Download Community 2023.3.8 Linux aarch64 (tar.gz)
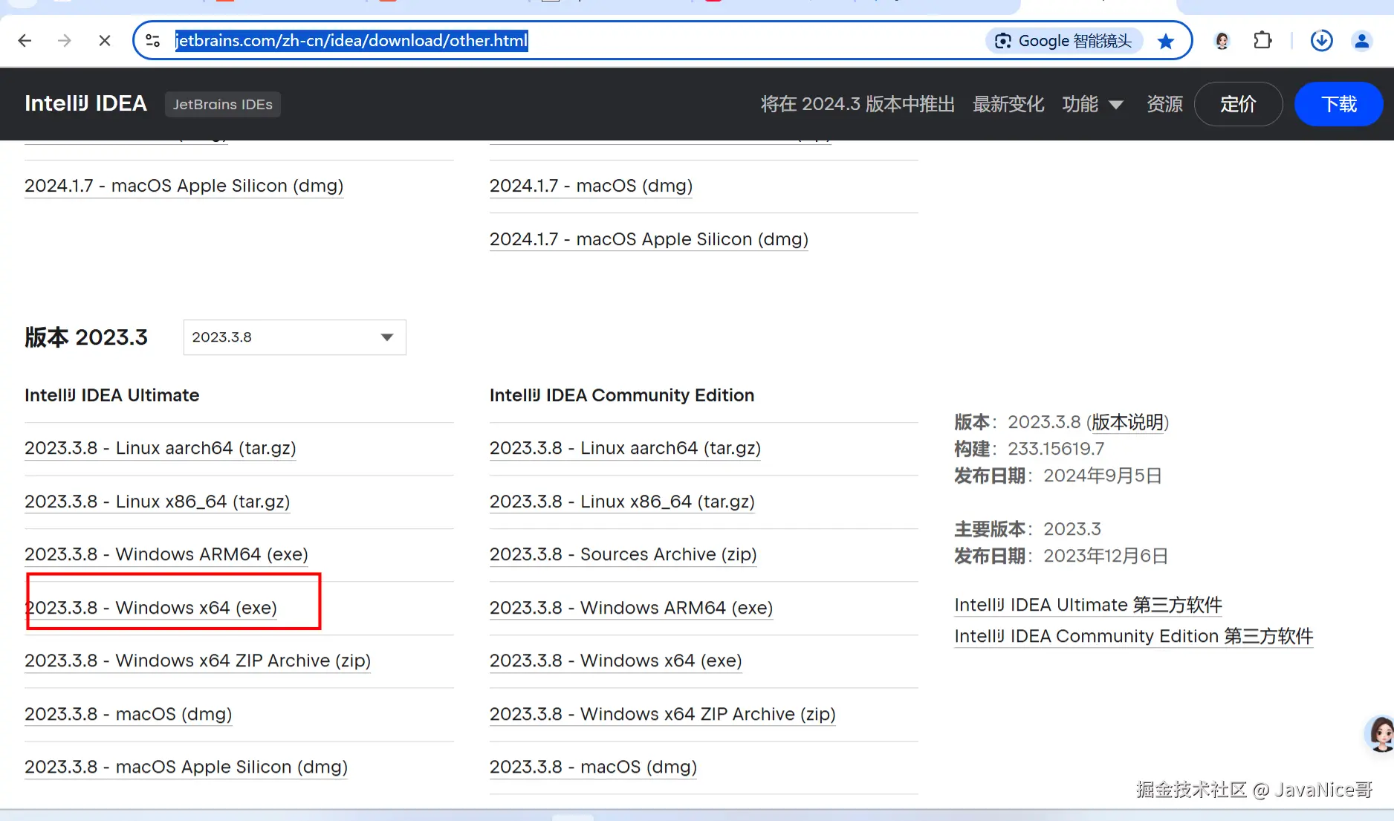The width and height of the screenshot is (1394, 821). [625, 448]
